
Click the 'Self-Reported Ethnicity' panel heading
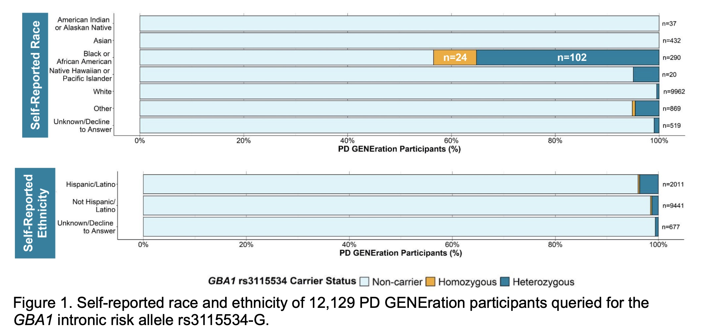coord(35,213)
